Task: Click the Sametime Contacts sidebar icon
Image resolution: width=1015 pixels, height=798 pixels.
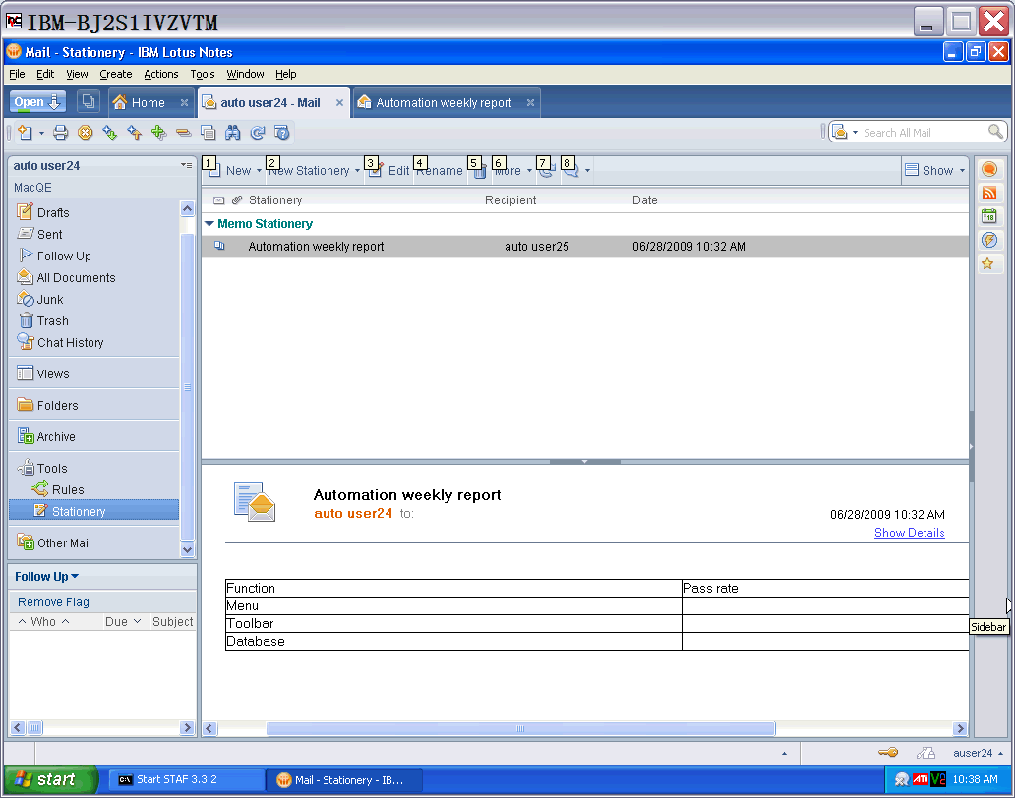Action: coord(990,169)
